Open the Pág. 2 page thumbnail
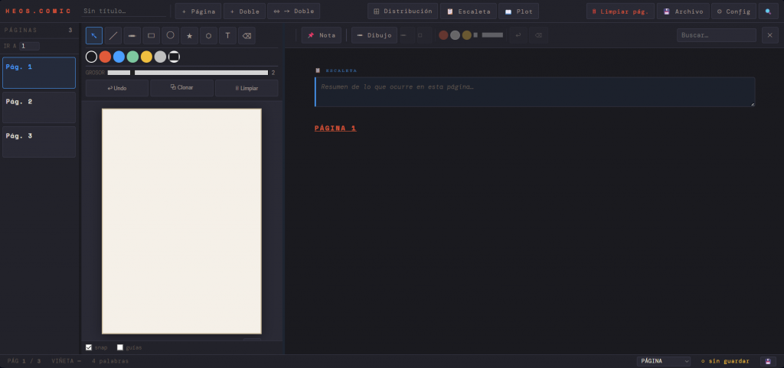The height and width of the screenshot is (368, 784). (x=39, y=108)
